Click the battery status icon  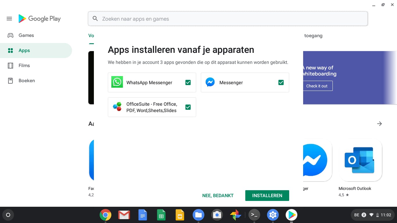[377, 215]
